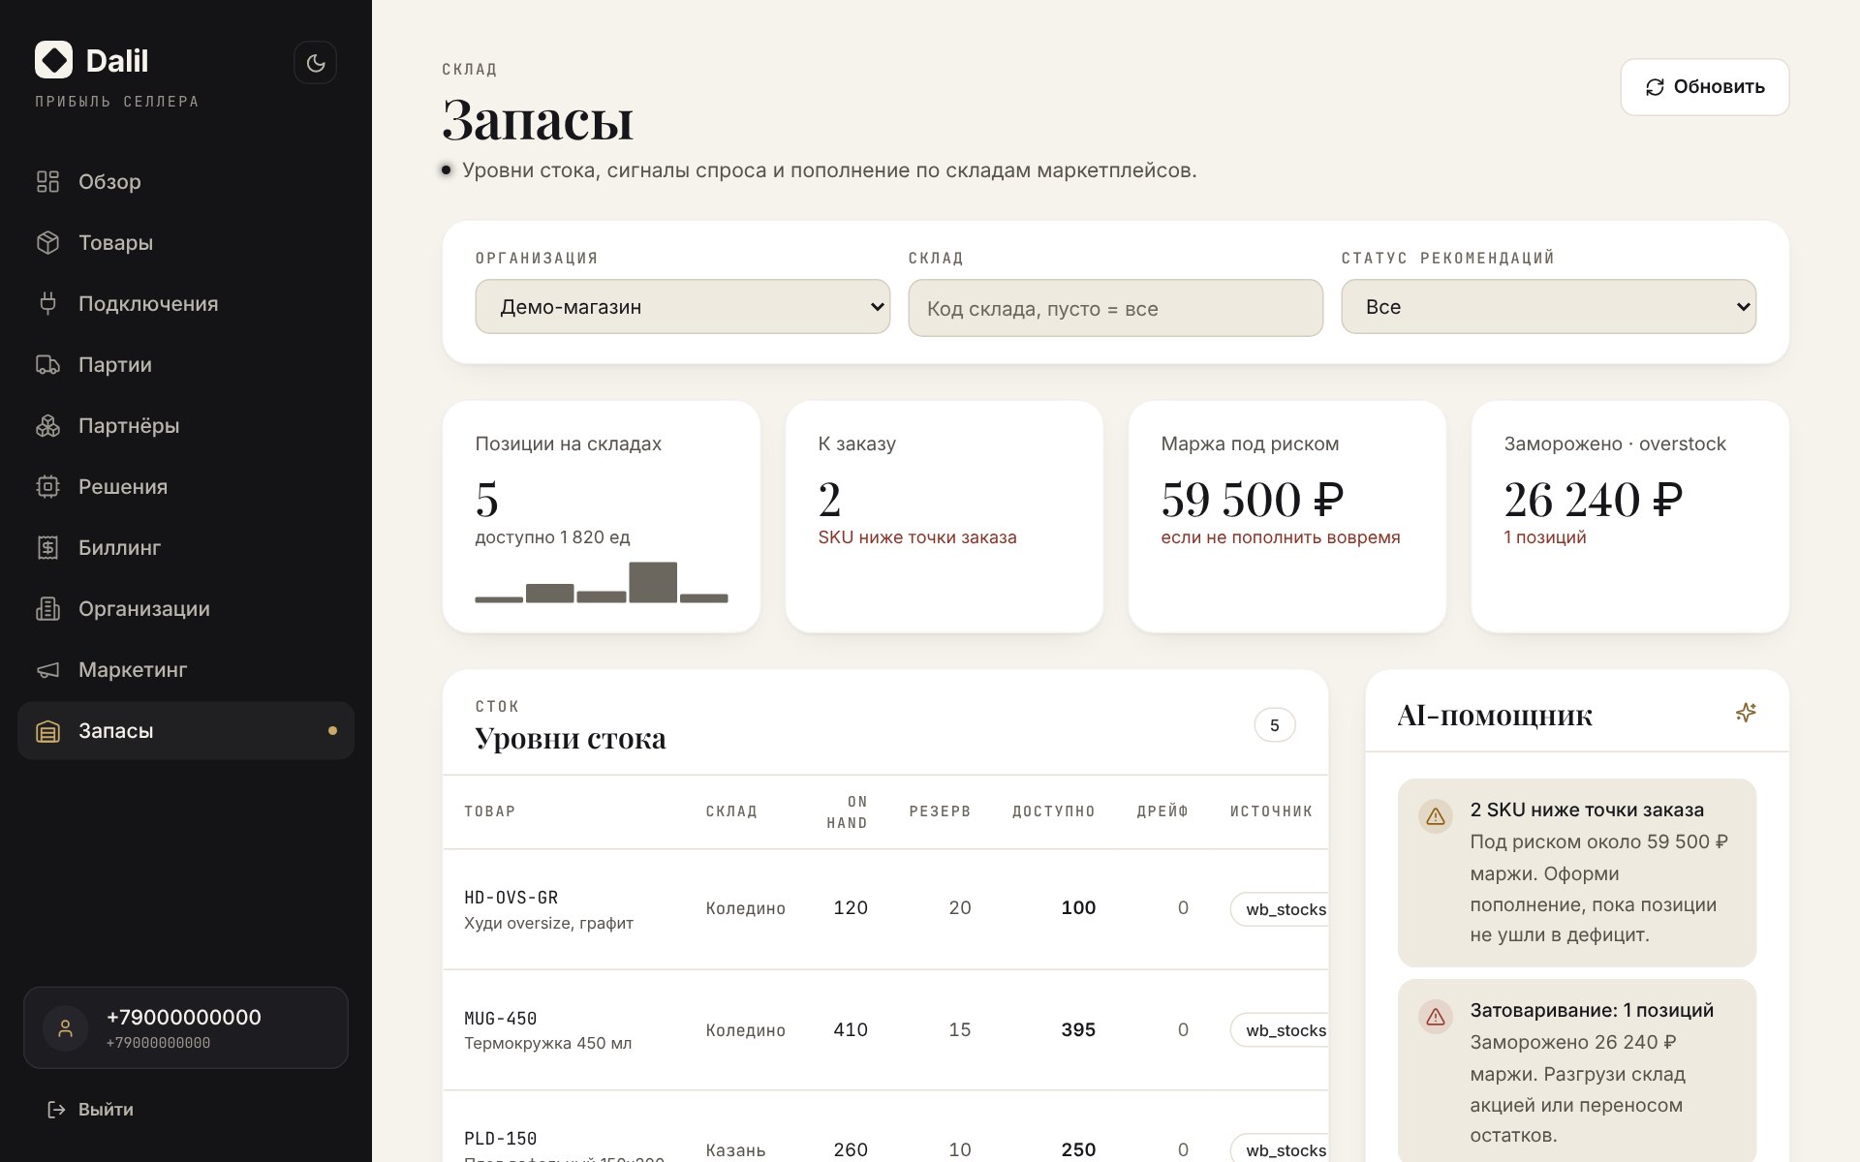Go to Организации page

coord(186,608)
